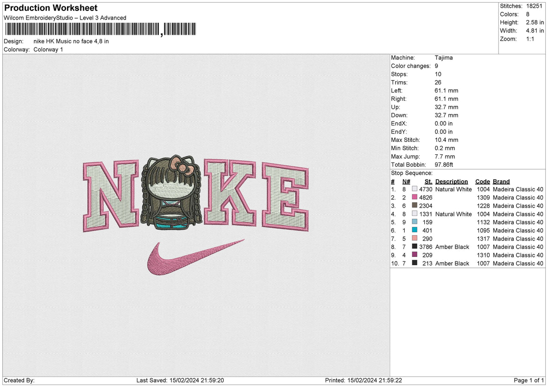Select the stitch count 209 in row 9
Viewport: 548px width, 387px height.
(427, 255)
